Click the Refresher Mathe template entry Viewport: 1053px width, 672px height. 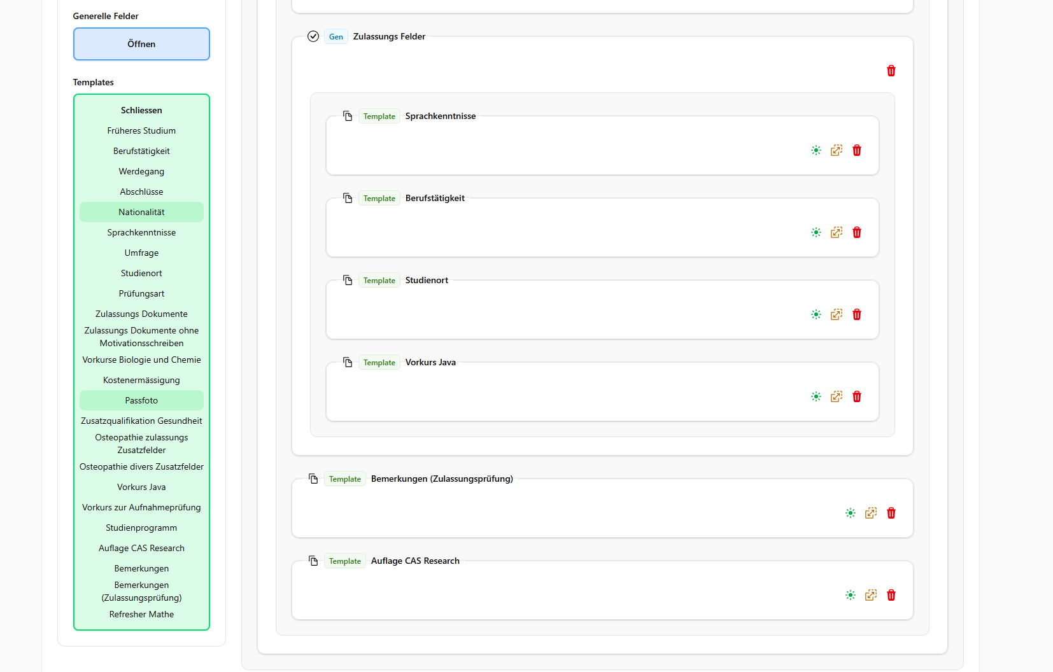coord(141,614)
